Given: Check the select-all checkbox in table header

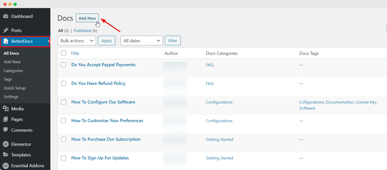Looking at the screenshot, I should tap(63, 53).
